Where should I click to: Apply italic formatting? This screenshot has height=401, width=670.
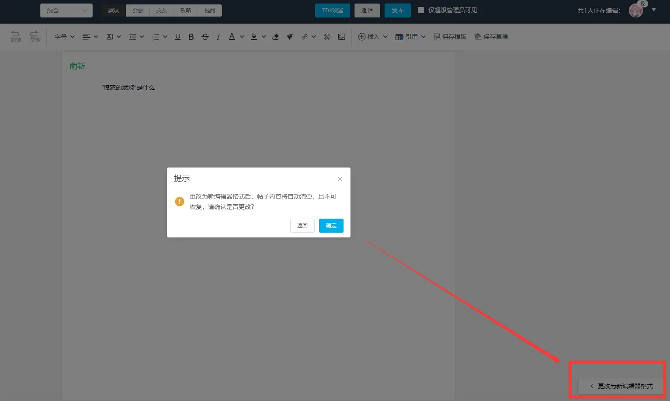pos(218,37)
